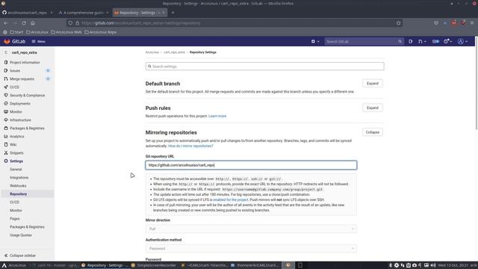Switch to the A comprehensive guide tab
The width and height of the screenshot is (478, 269).
coord(83,13)
